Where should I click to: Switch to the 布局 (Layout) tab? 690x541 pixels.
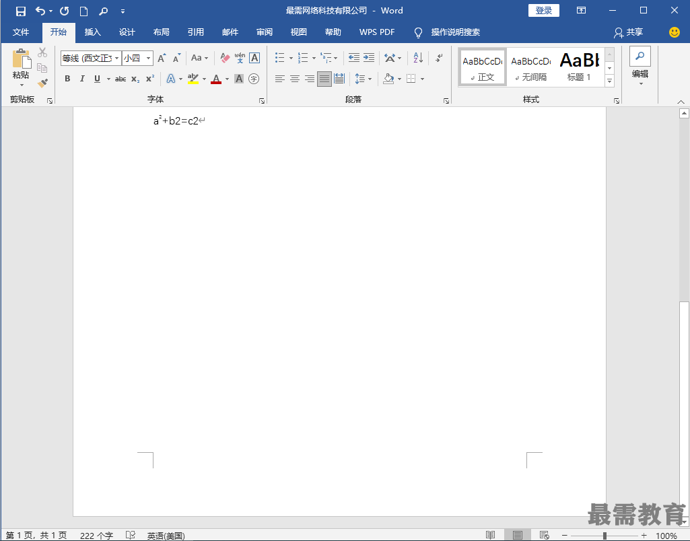pos(162,32)
